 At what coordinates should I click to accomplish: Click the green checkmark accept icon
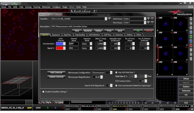click(191, 37)
